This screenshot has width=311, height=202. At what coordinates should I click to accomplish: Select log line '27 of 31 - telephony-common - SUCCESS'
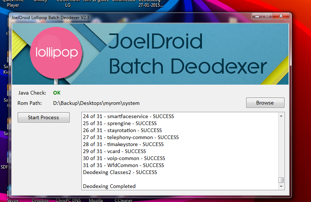(x=131, y=137)
